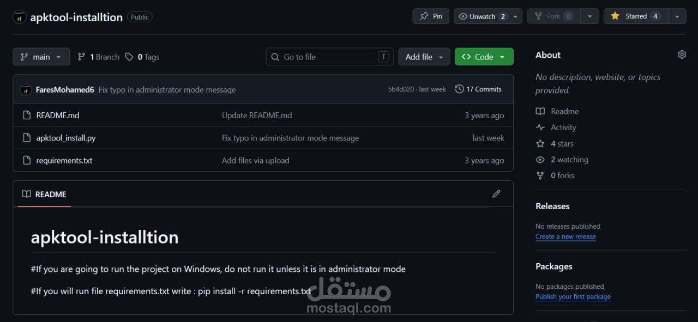Open the green Code dropdown button

pos(484,57)
